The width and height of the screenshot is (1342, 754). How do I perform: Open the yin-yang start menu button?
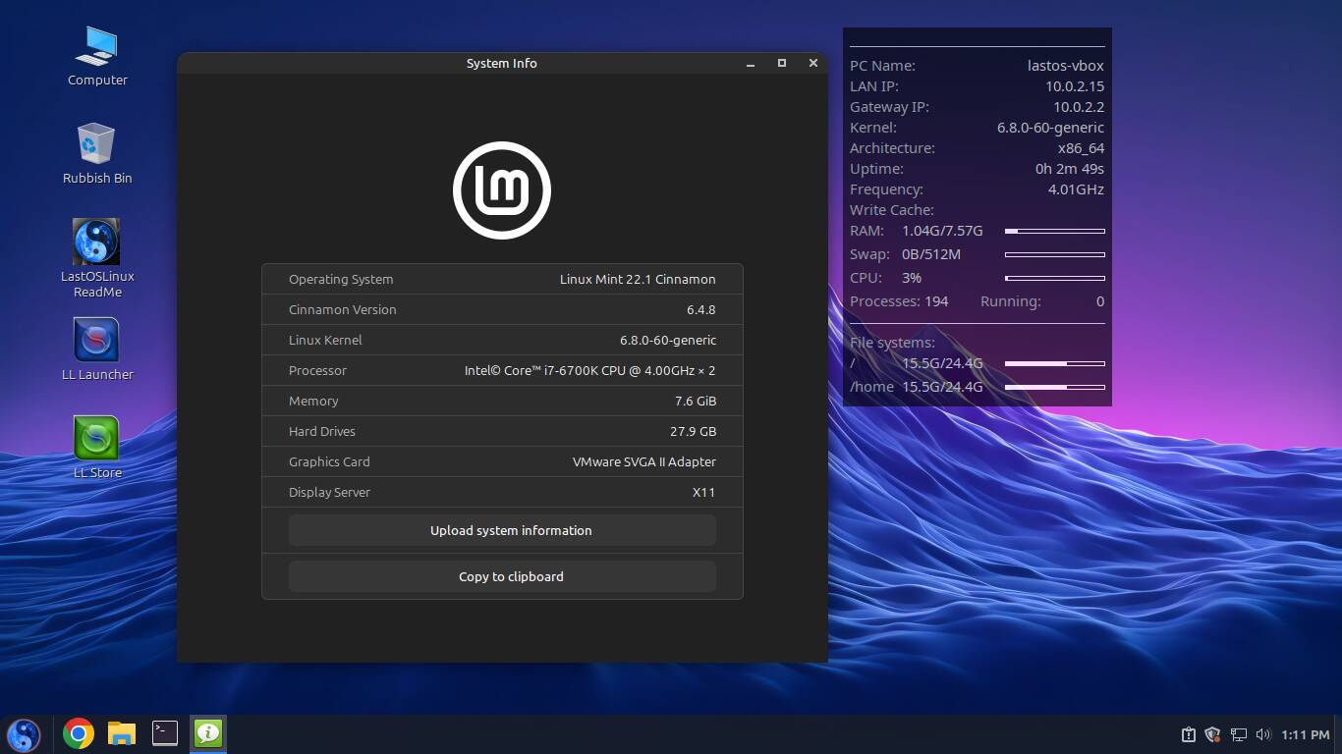(24, 733)
